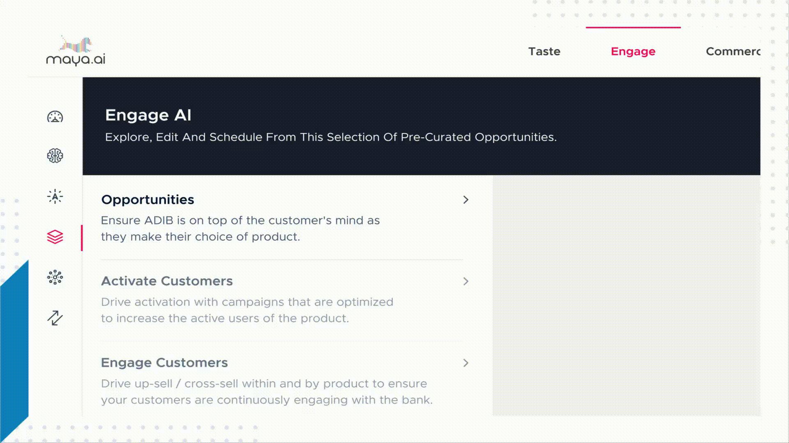The image size is (789, 443).
Task: Select the Engage tab
Action: (x=633, y=51)
